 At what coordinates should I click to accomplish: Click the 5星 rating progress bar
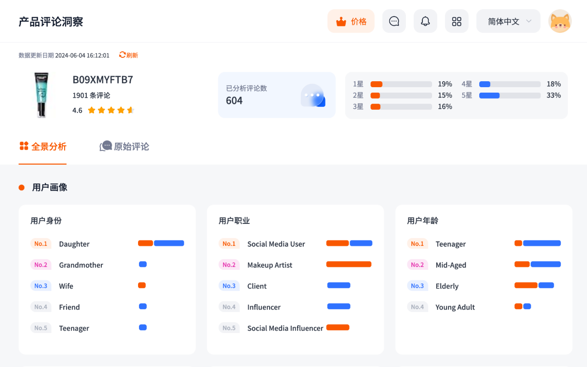[x=509, y=95]
